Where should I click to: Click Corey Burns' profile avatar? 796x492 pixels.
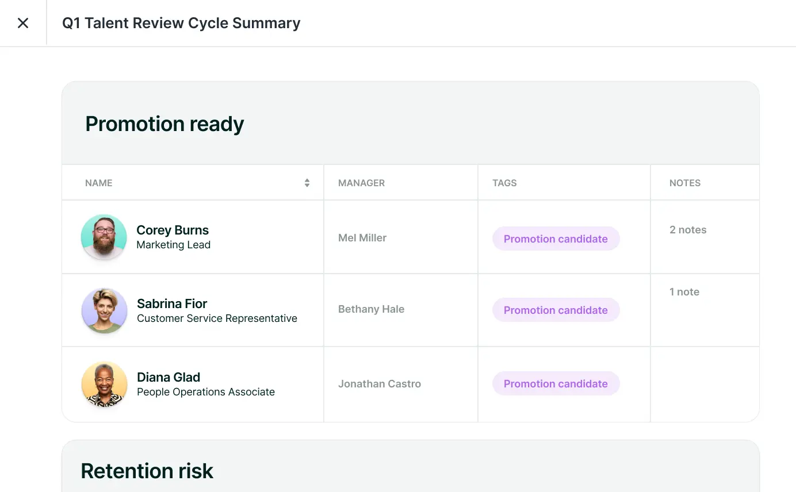point(104,237)
